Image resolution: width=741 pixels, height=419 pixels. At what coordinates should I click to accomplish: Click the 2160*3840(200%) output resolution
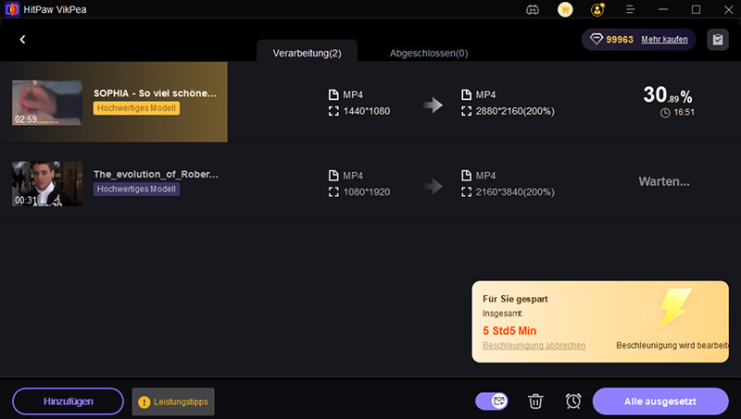coord(515,192)
